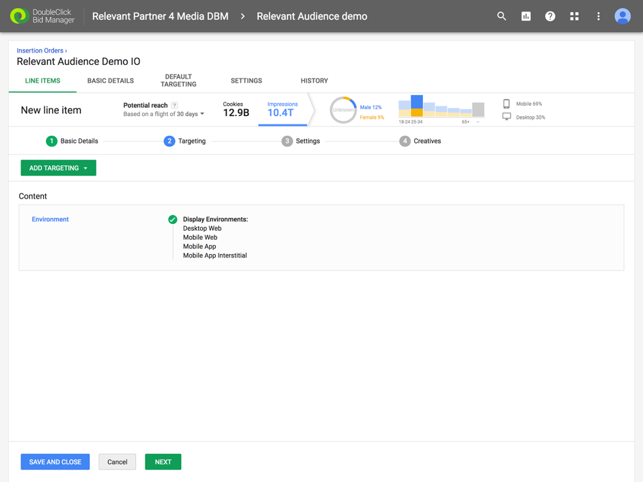Screen dimensions: 643x482
Task: Select the Impressions reach metric
Action: tap(282, 110)
